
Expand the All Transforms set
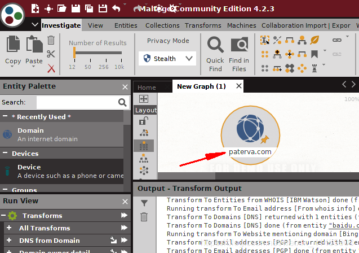point(9,228)
